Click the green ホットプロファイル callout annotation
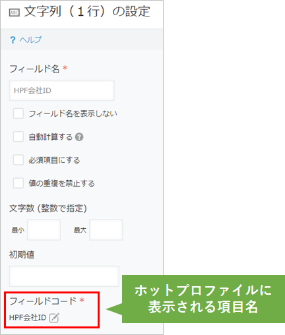 (203, 299)
